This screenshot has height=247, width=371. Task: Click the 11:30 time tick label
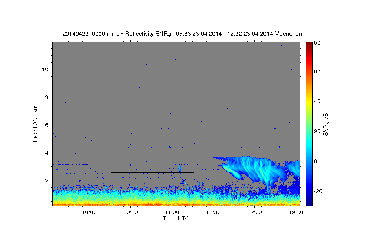pos(213,213)
